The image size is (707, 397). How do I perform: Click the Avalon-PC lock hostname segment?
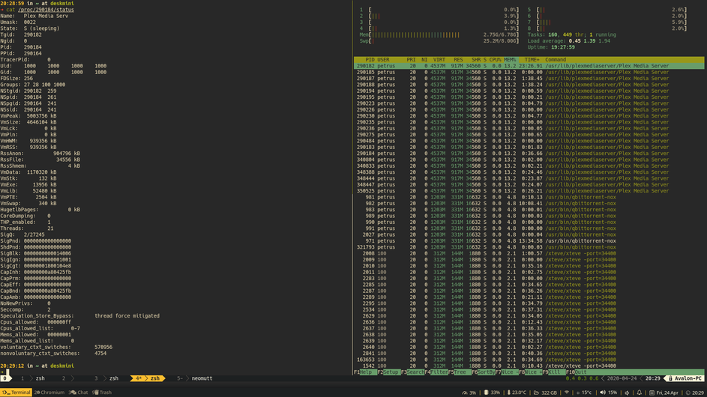685,378
